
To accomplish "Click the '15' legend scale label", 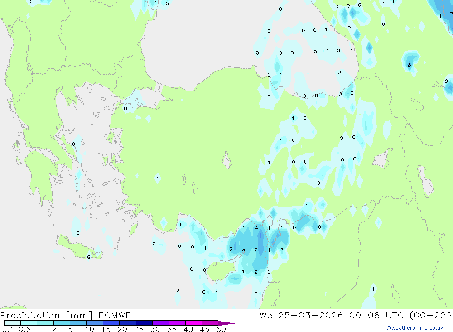I will [106, 329].
